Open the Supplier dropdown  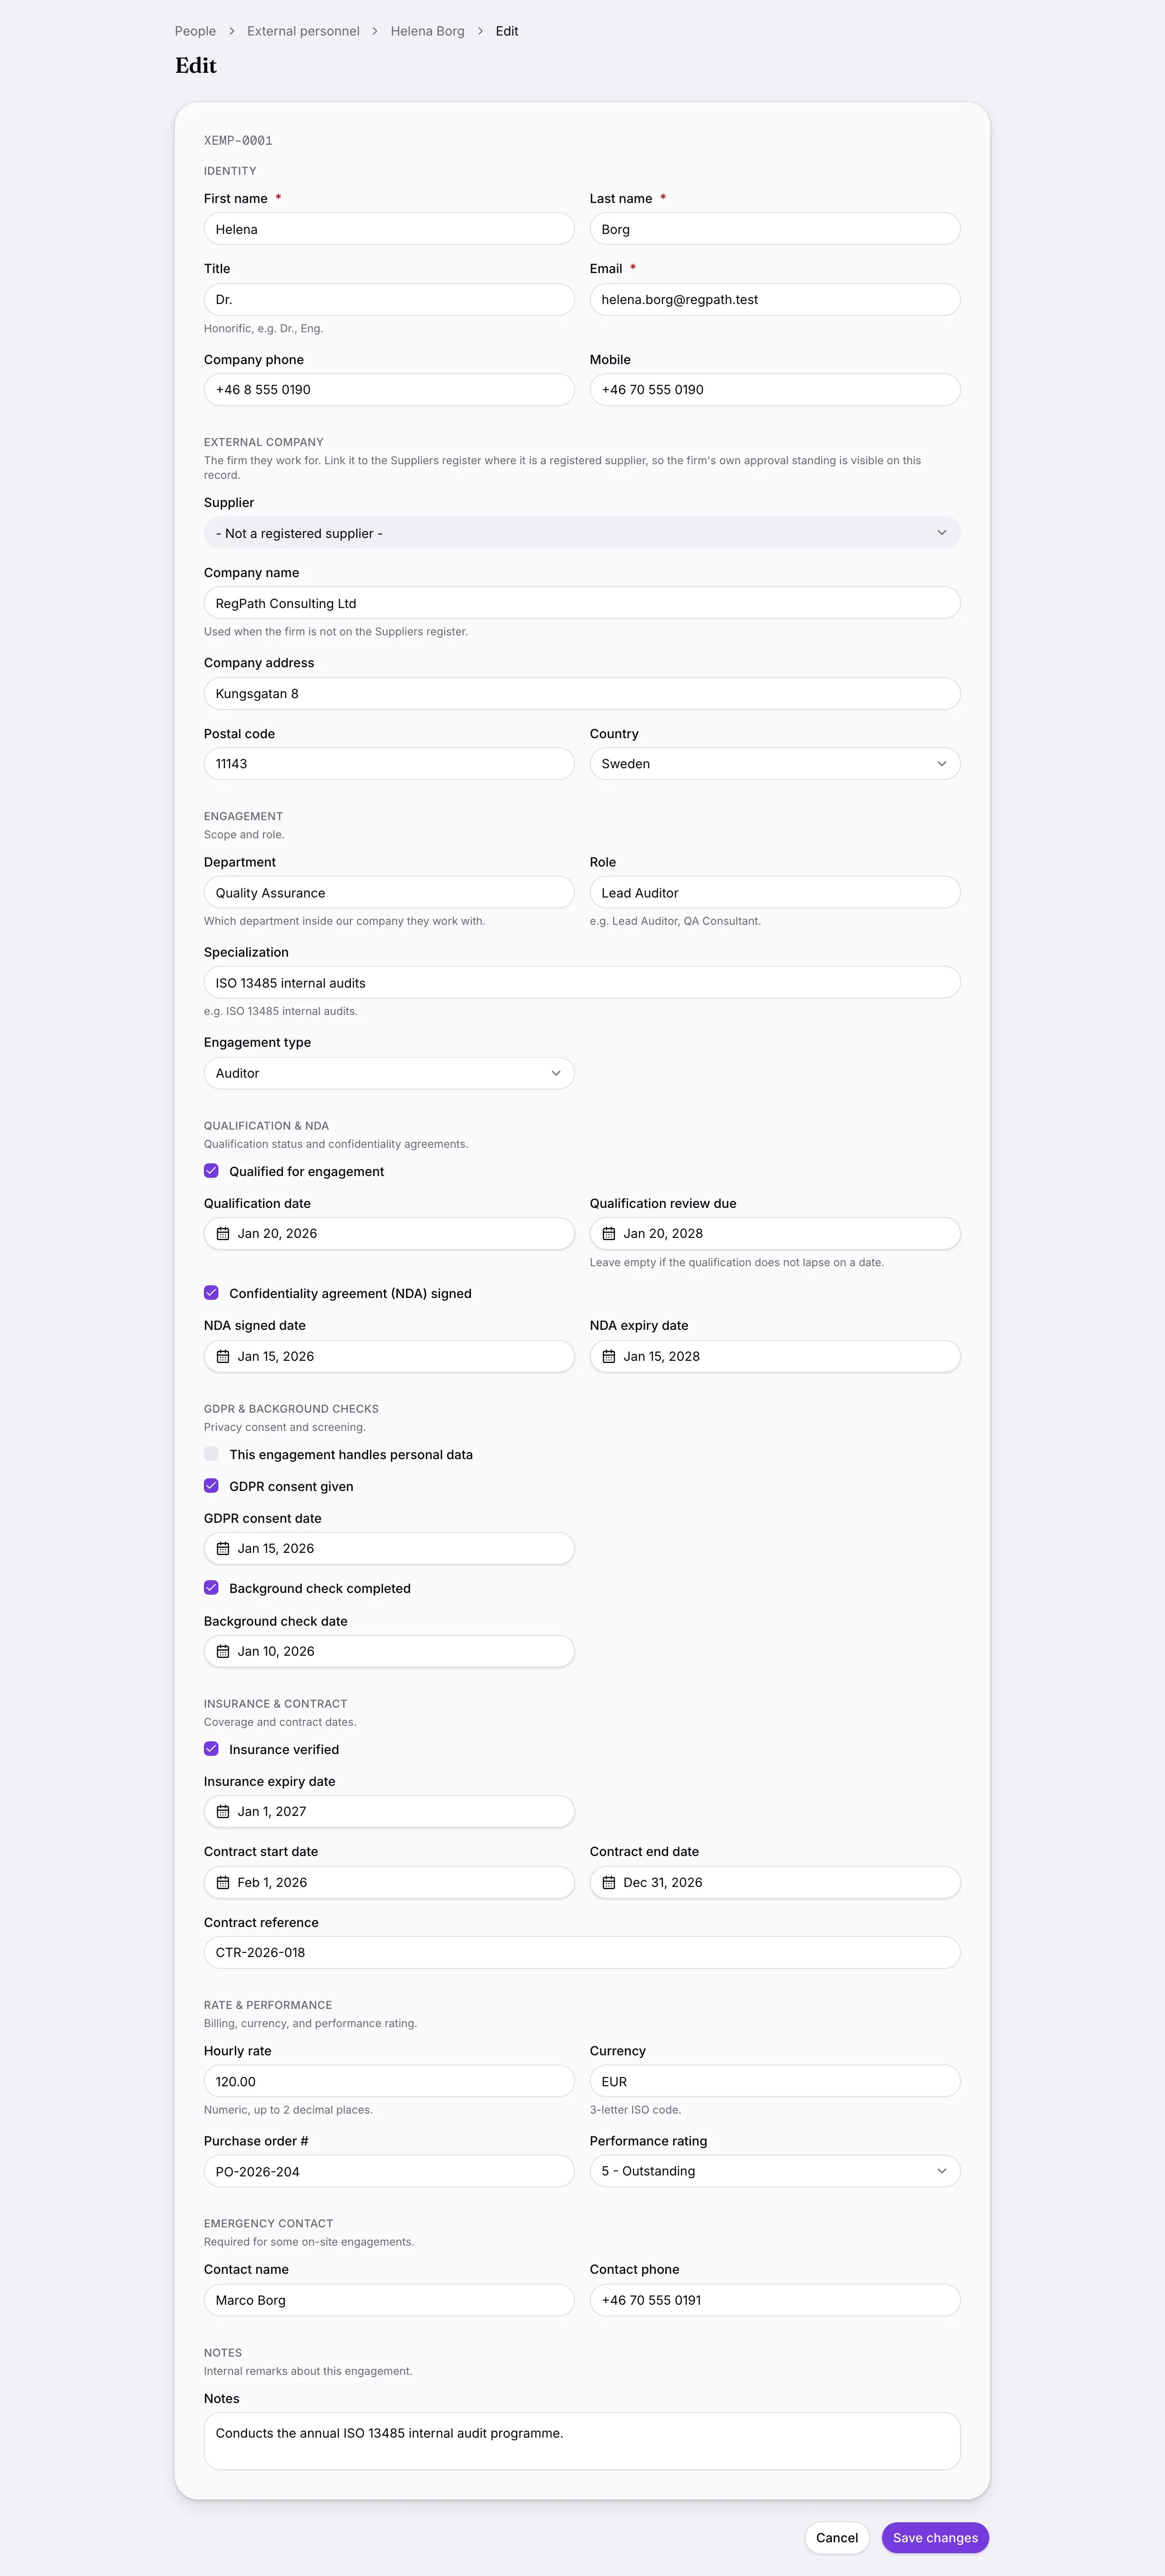click(x=582, y=533)
